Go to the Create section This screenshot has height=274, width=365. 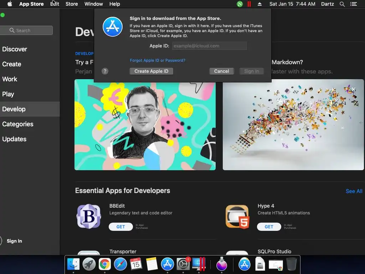(12, 64)
